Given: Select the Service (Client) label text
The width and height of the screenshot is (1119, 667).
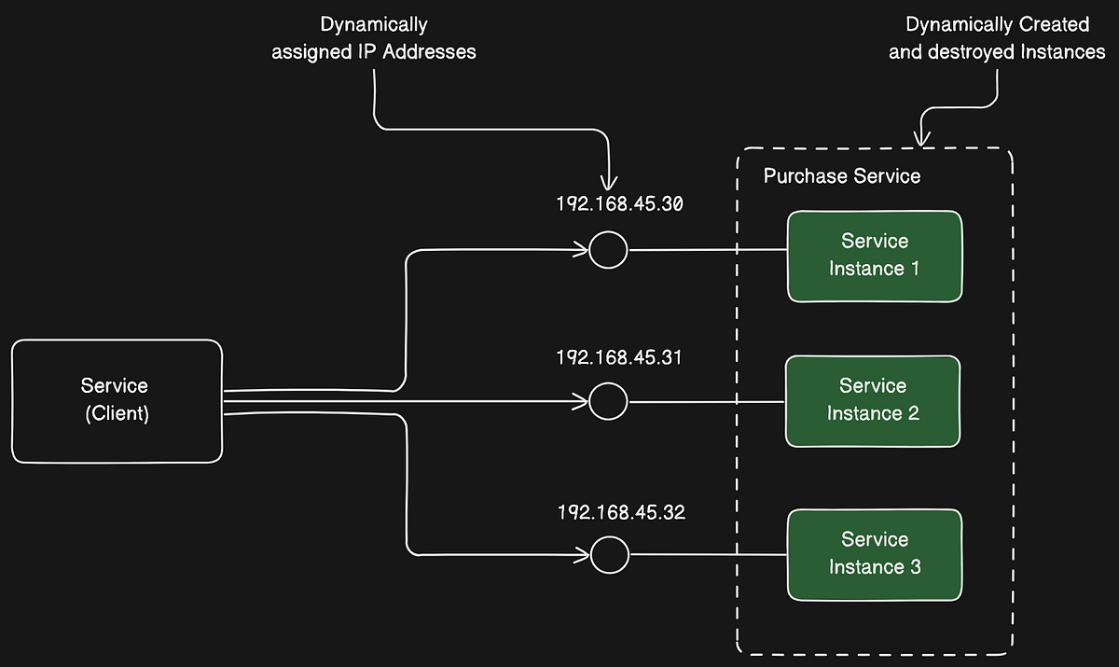Looking at the screenshot, I should tap(114, 399).
